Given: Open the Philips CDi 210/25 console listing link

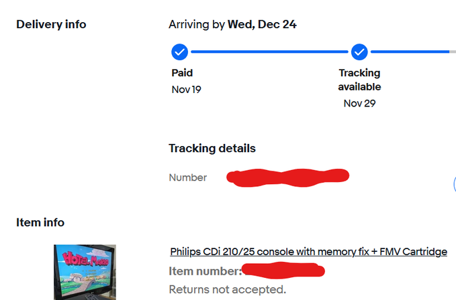Looking at the screenshot, I should click(x=308, y=252).
